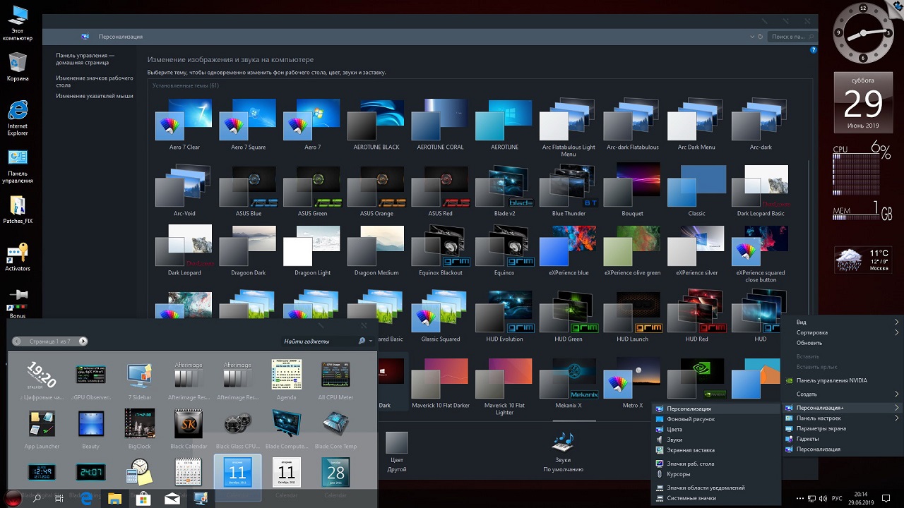Image resolution: width=904 pixels, height=508 pixels.
Task: Select the Black Calendar gadget
Action: pyautogui.click(x=189, y=424)
